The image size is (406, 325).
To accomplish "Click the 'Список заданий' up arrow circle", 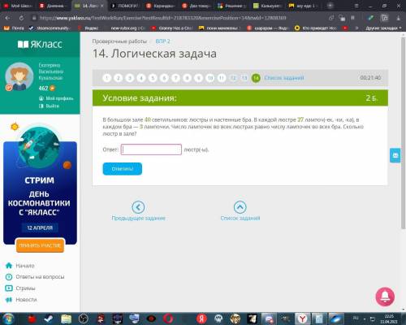I will (240, 207).
